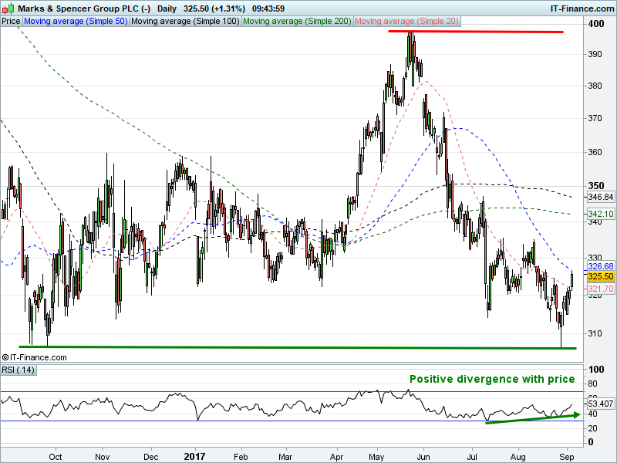
Task: Select Moving average (Simple 50) legend tab
Action: point(76,22)
